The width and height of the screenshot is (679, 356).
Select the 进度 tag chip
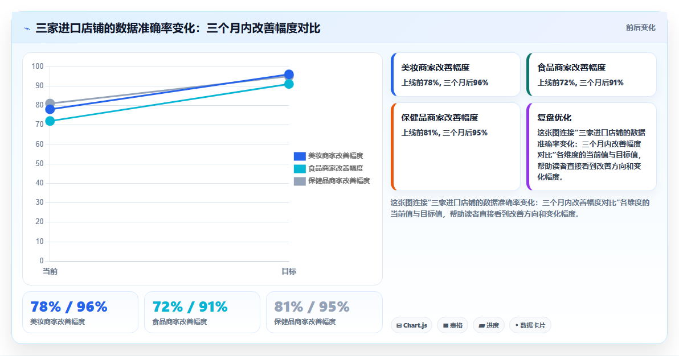[489, 325]
